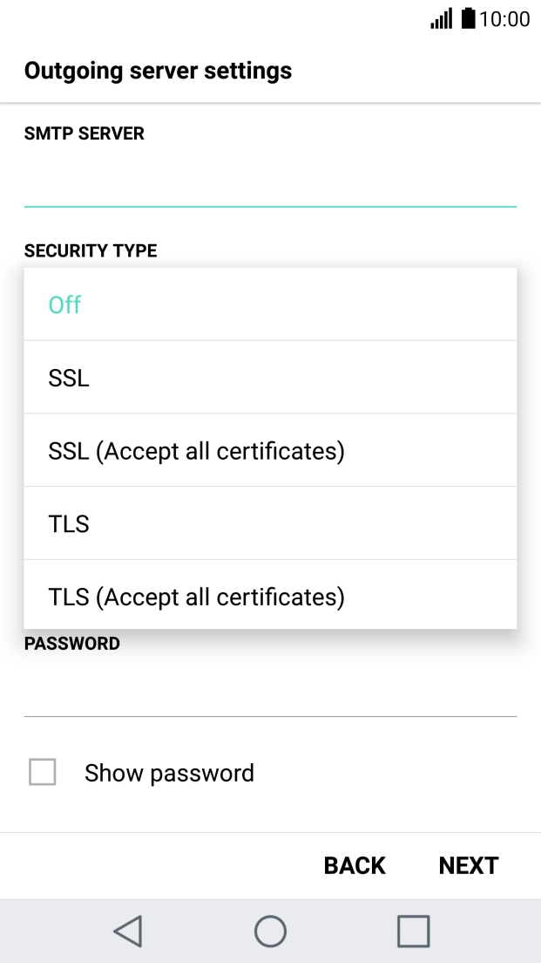Tap the SECURITY TYPE label

(x=91, y=250)
